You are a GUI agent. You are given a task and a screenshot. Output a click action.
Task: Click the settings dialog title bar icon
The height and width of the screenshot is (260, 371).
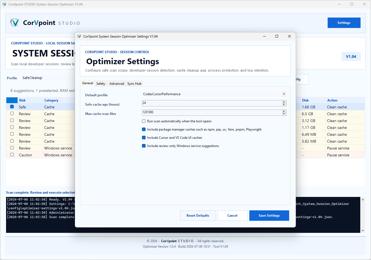(79, 36)
